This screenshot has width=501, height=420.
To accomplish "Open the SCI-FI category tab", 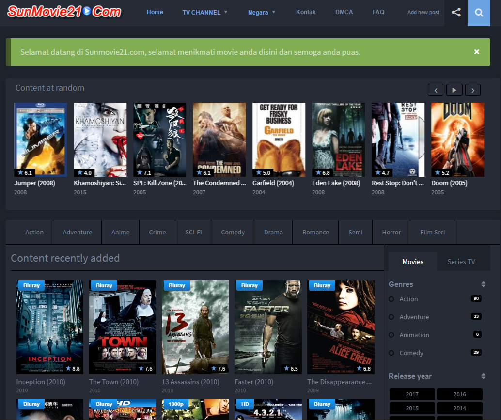I will 193,232.
